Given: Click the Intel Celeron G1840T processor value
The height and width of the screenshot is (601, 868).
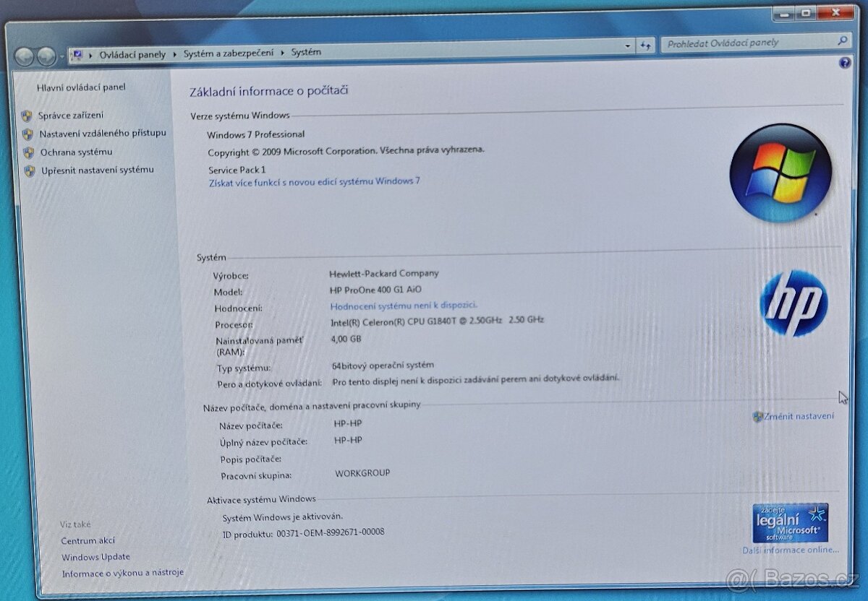Looking at the screenshot, I should (x=438, y=321).
